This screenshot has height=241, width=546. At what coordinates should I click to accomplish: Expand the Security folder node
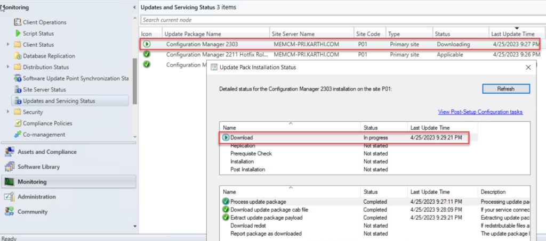(x=8, y=112)
